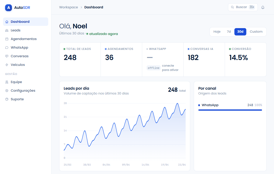Click the WhatsApp chat bubble icon

[7, 48]
